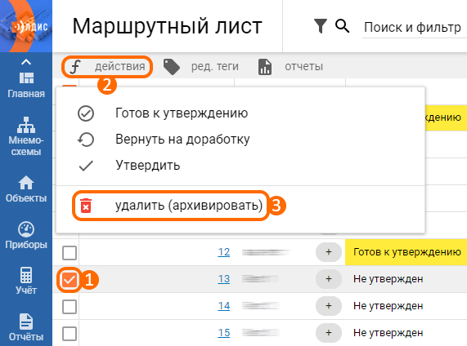
Task: Open route sheet link 13
Action: 223,279
